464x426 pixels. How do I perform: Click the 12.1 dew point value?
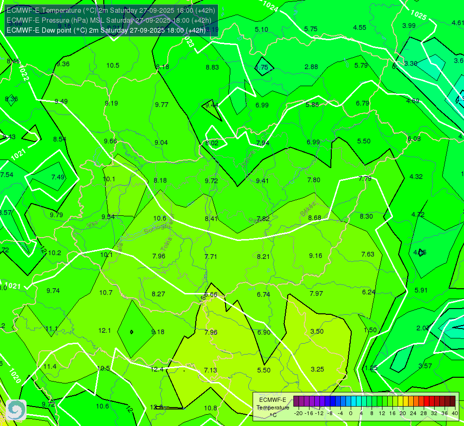[104, 330]
